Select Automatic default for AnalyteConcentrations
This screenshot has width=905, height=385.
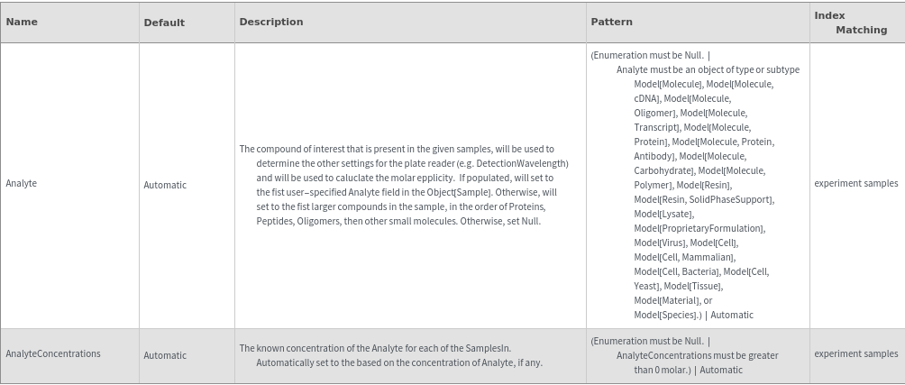click(165, 355)
